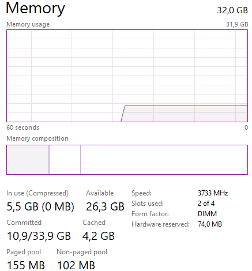The width and height of the screenshot is (252, 271).
Task: Click the Hardware reserved value 74,0 MB
Action: (x=210, y=224)
